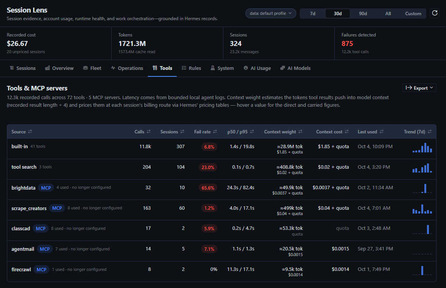Sort by Source column arrows icon
Screen dimensions: 446x288
[30, 131]
